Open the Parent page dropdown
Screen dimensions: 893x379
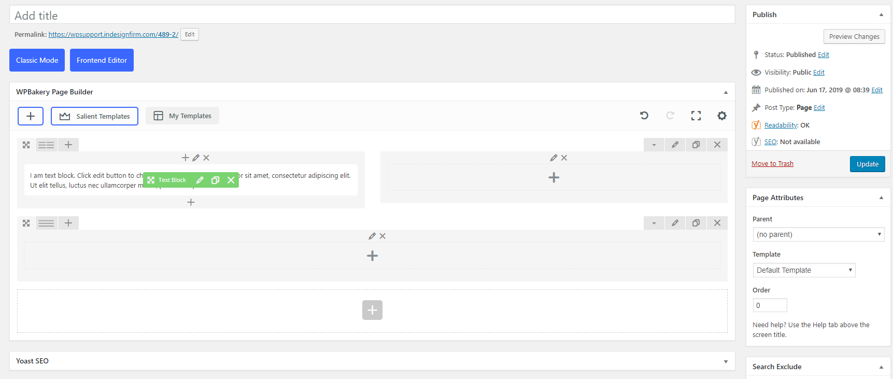pos(818,234)
